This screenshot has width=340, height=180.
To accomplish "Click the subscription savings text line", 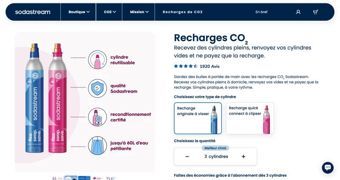I will [x=230, y=175].
